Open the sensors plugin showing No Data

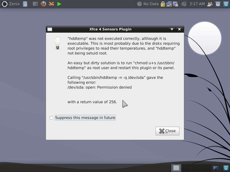pyautogui.click(x=147, y=4)
